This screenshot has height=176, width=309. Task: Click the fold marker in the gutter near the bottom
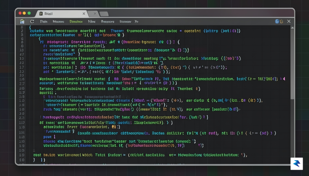(34, 151)
